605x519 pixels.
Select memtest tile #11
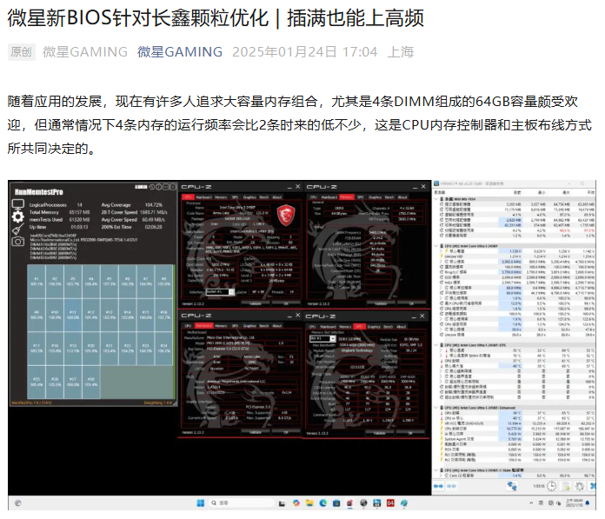(x=73, y=315)
